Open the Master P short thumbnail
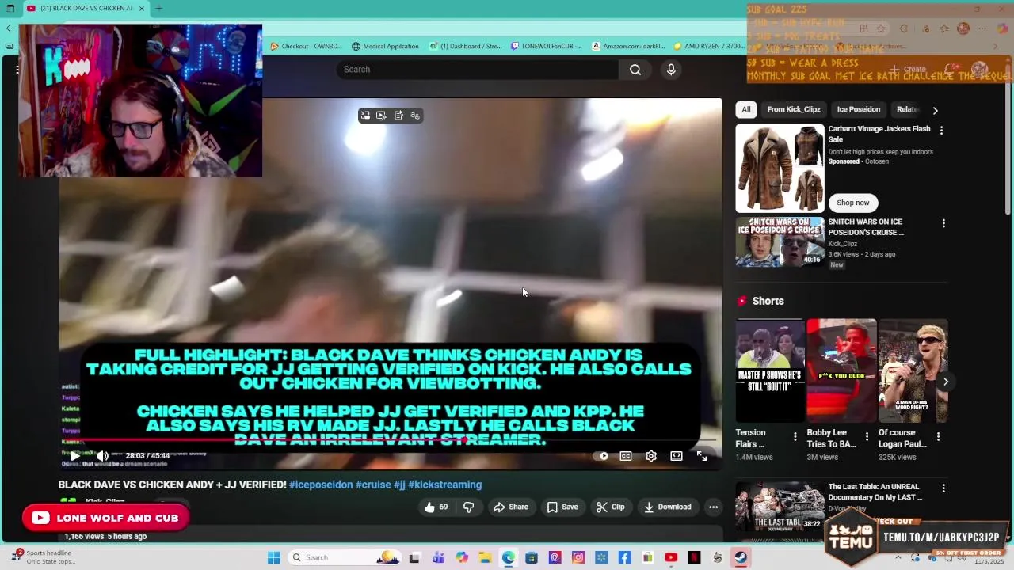Screen dimensions: 1014x570 click(x=769, y=370)
